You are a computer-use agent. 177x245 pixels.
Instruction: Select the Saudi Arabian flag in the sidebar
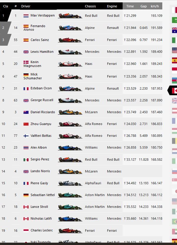(173, 19)
